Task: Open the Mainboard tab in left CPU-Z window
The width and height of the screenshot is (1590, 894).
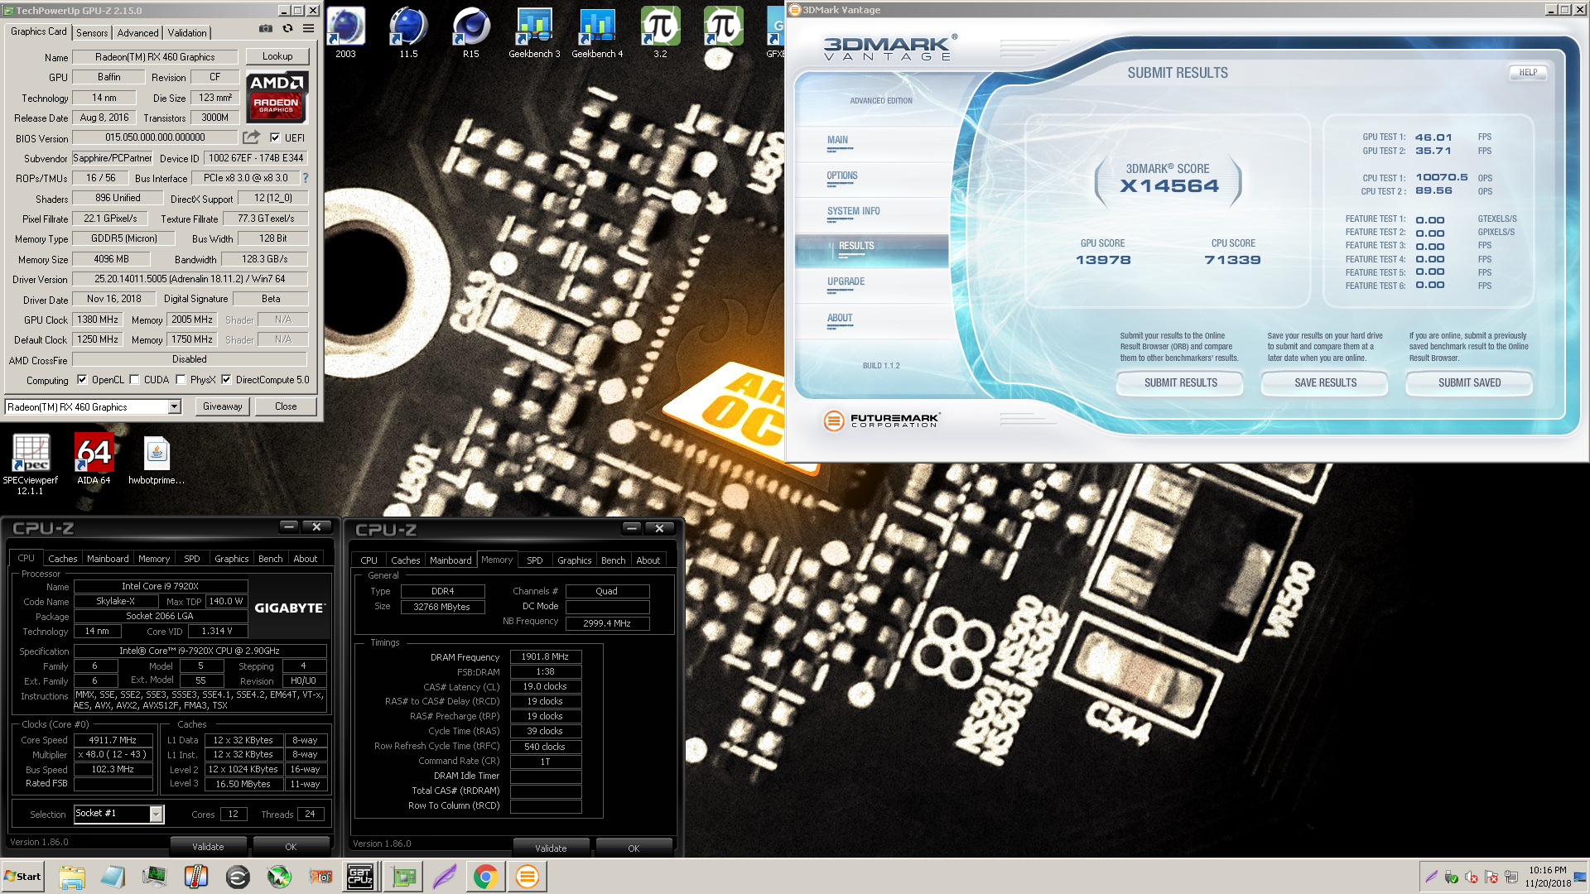Action: coord(108,559)
